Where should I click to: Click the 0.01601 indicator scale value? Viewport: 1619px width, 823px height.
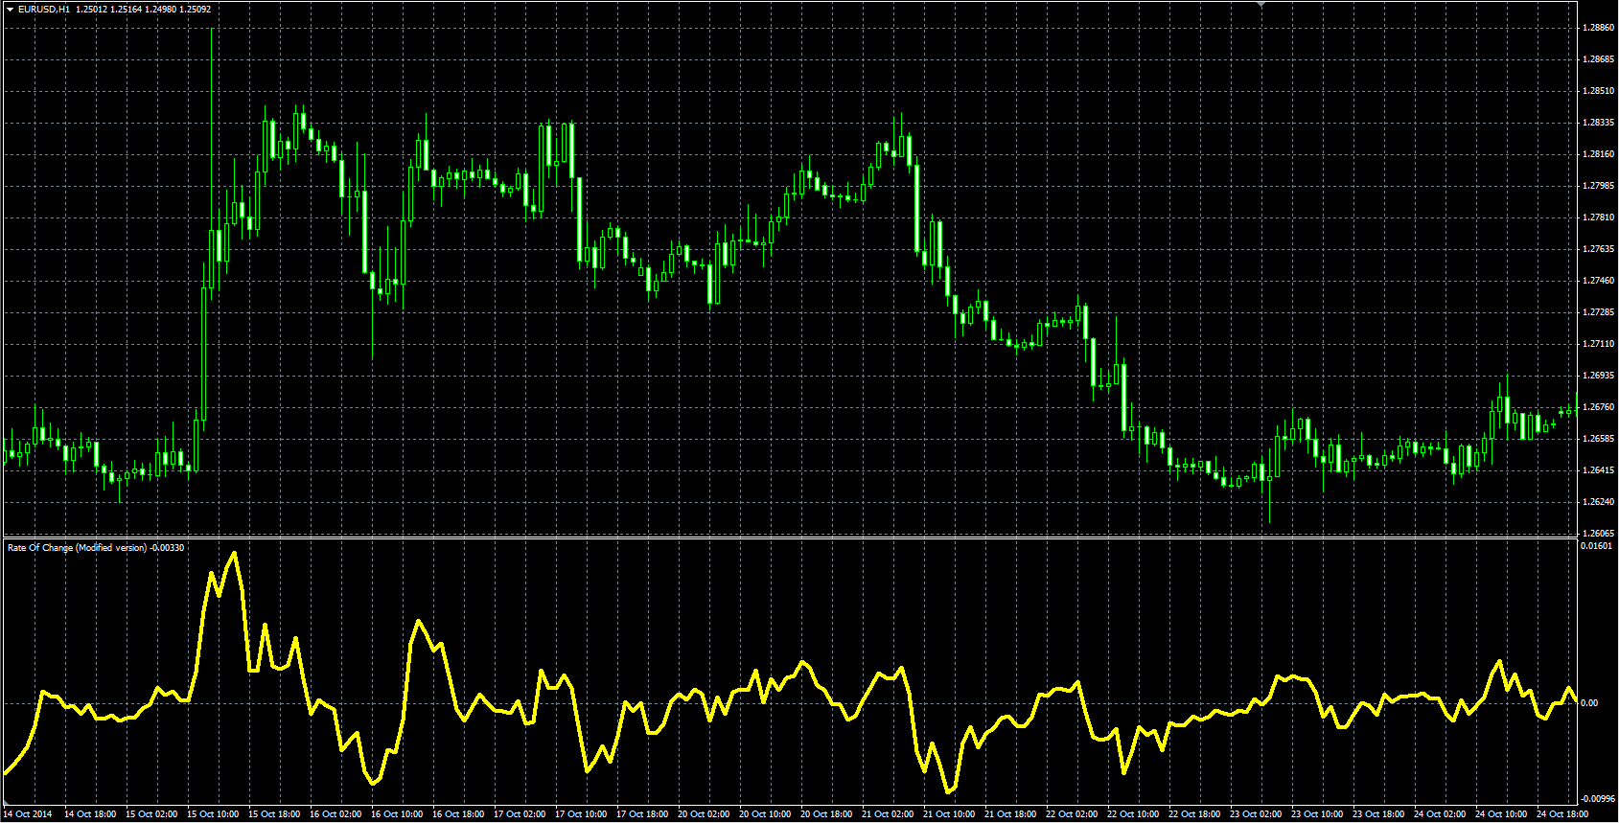[x=1596, y=546]
